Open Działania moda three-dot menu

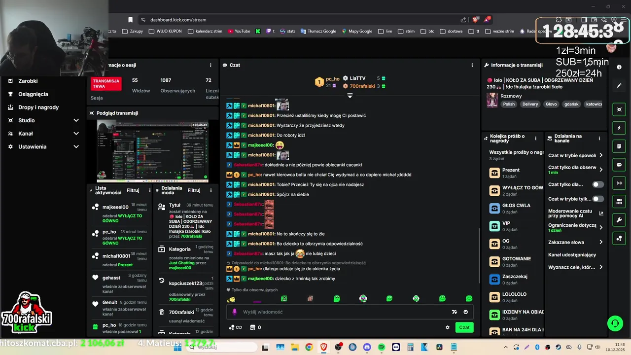point(210,190)
